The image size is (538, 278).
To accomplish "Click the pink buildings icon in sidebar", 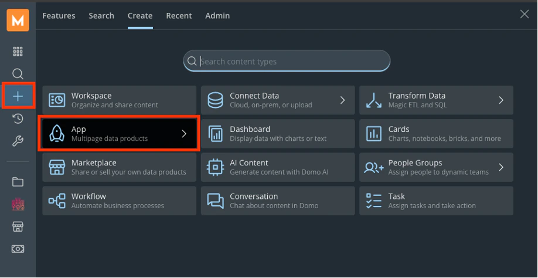I will 18,204.
